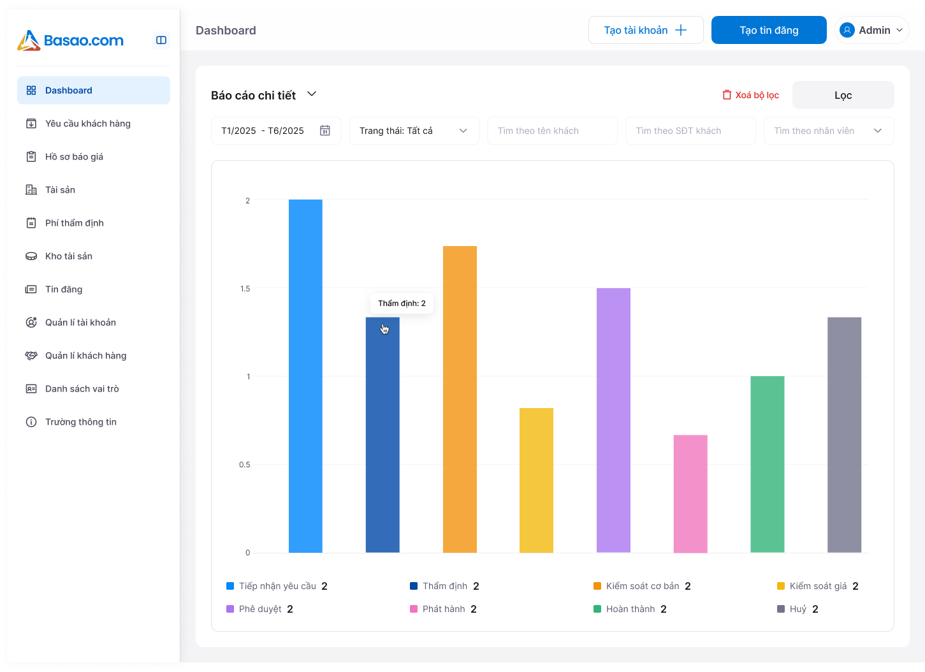Click the trash icon beside Xoá bộ lọc
This screenshot has width=925, height=672.
click(x=727, y=95)
